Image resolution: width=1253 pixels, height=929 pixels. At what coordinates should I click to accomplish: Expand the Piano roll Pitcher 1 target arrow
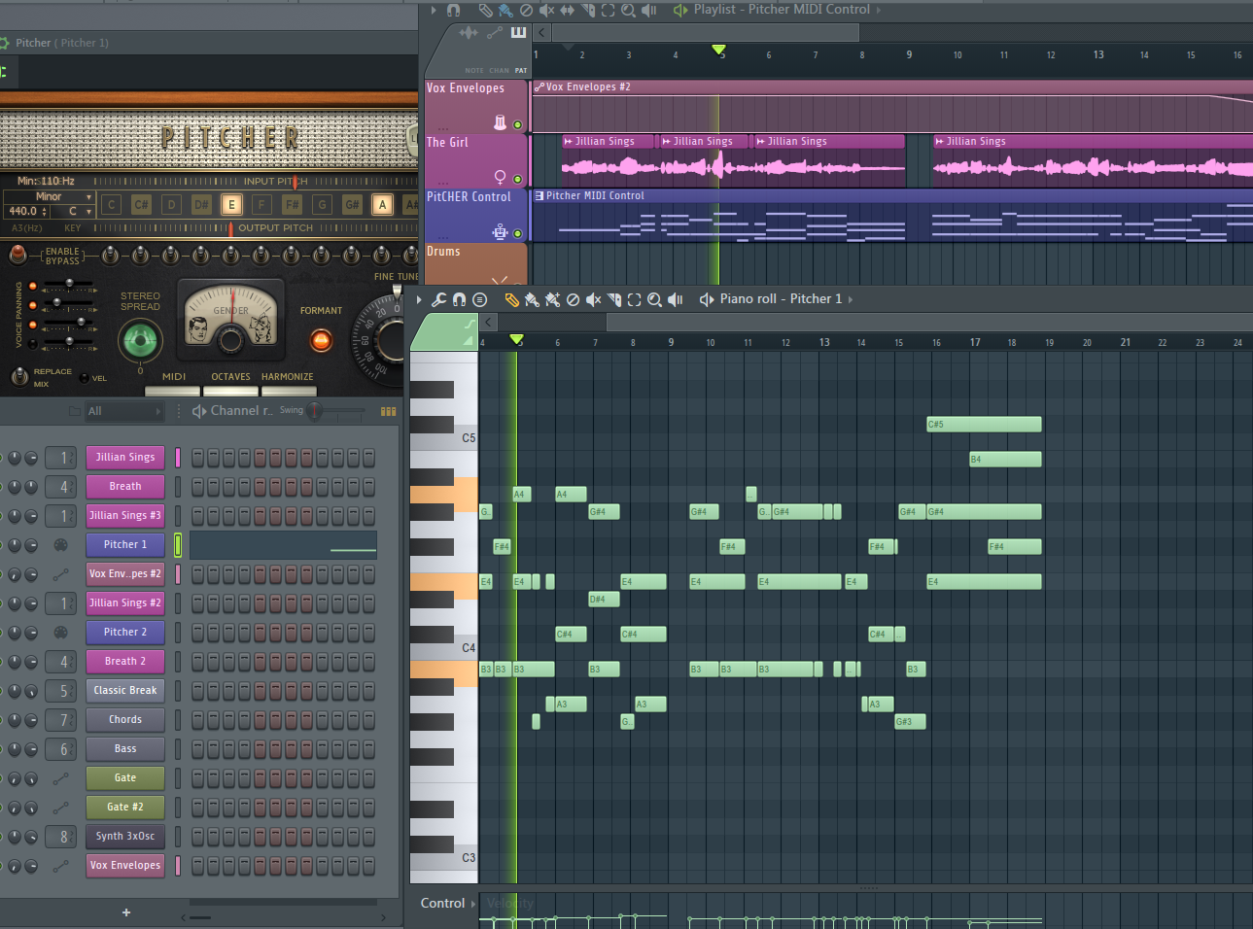tap(851, 299)
